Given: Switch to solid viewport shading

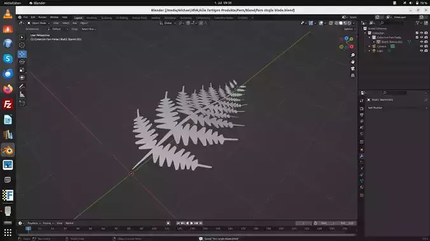Looking at the screenshot, I should (x=341, y=23).
